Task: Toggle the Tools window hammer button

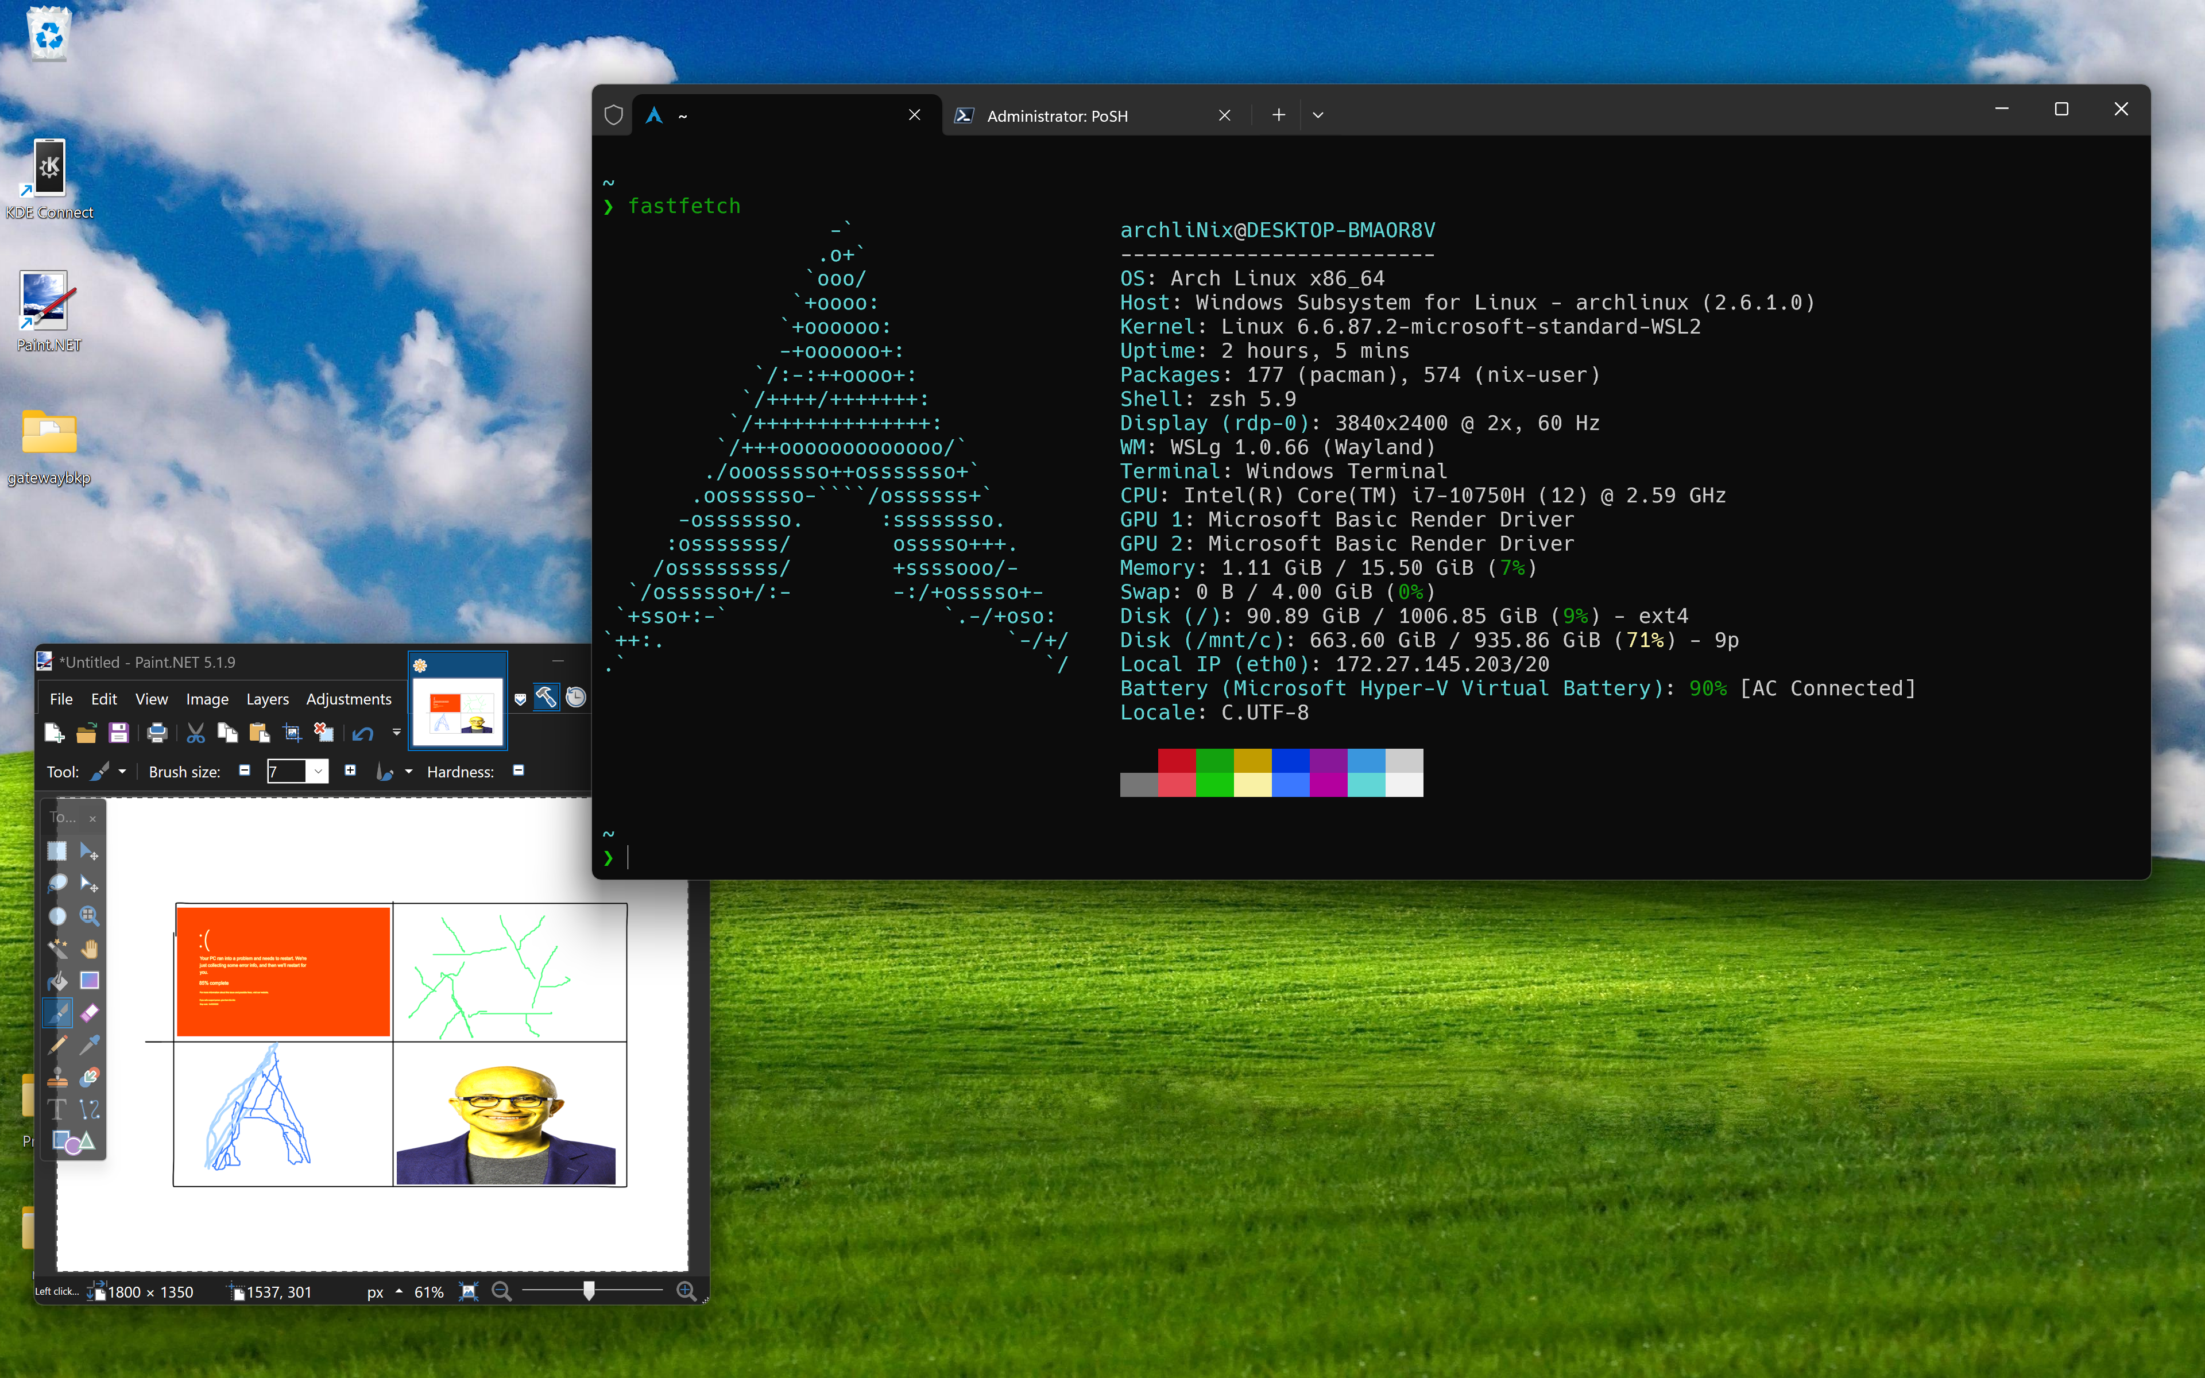Action: [546, 698]
